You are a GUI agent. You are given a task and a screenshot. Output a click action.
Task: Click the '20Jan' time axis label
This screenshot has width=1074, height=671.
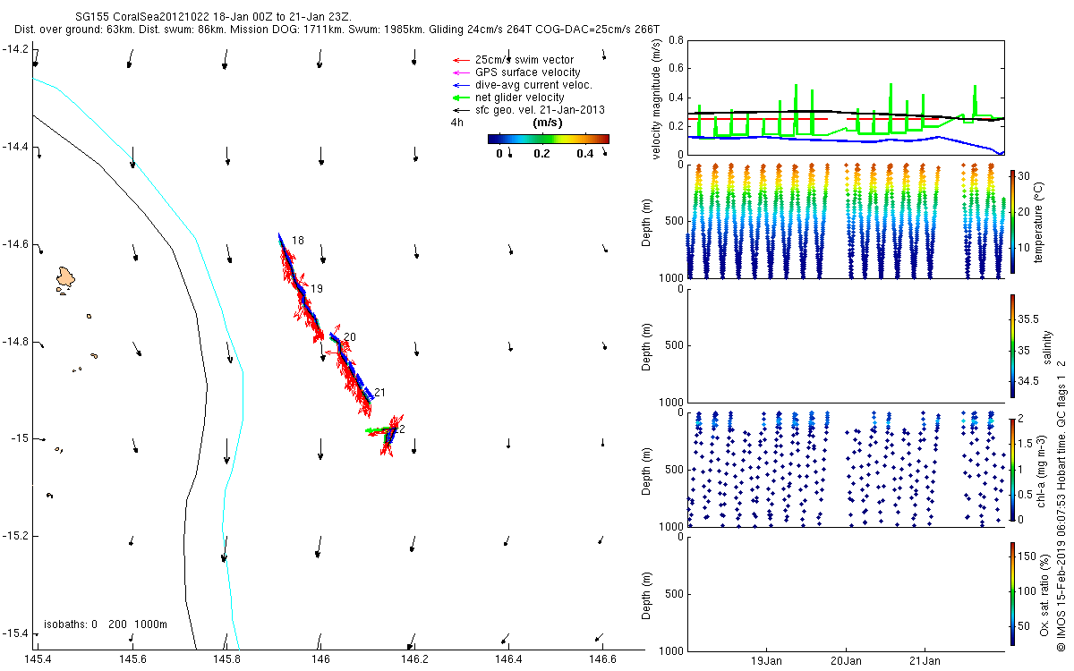(x=846, y=661)
